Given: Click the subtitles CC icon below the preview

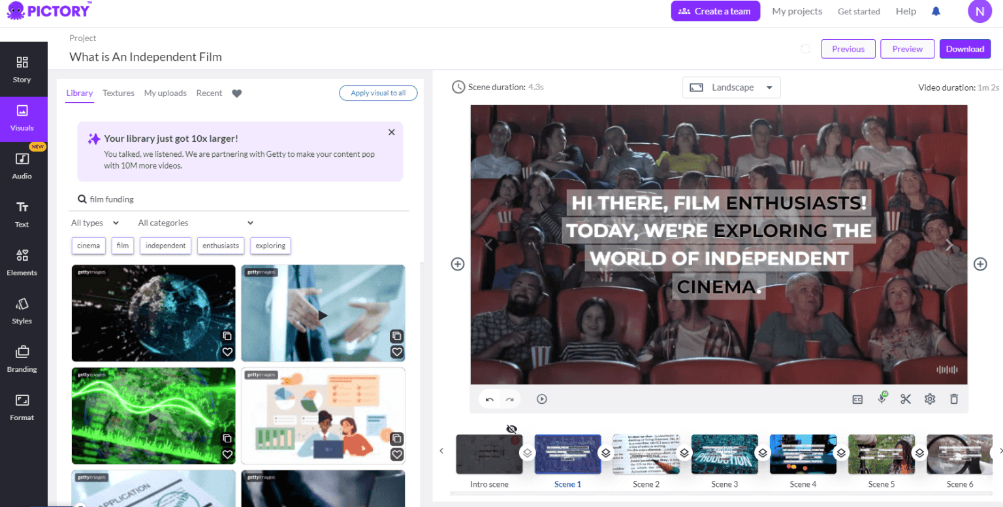Looking at the screenshot, I should tap(857, 399).
